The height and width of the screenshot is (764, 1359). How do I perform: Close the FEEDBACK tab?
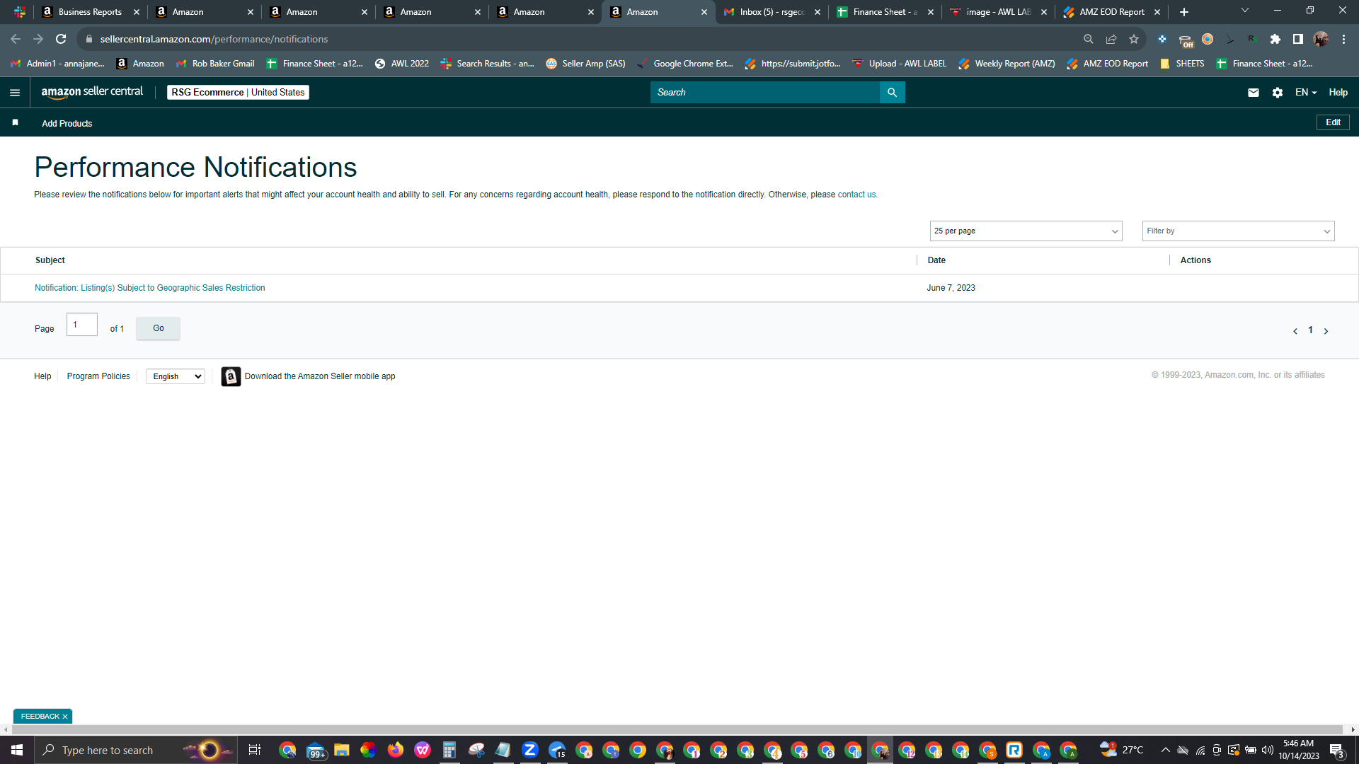click(65, 717)
